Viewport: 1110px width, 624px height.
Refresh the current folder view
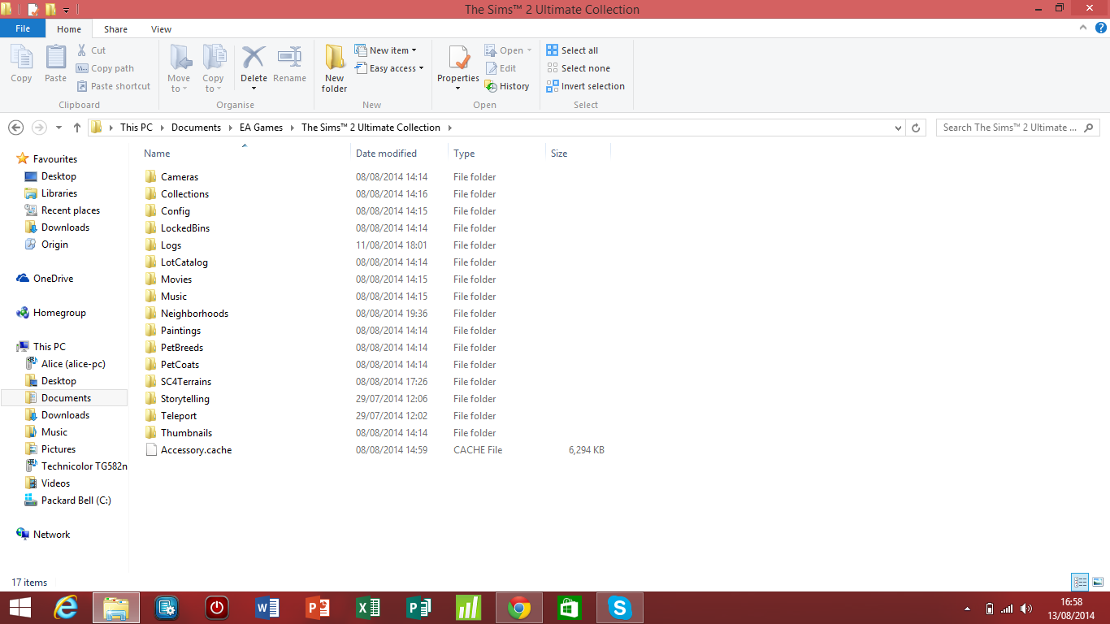point(916,128)
